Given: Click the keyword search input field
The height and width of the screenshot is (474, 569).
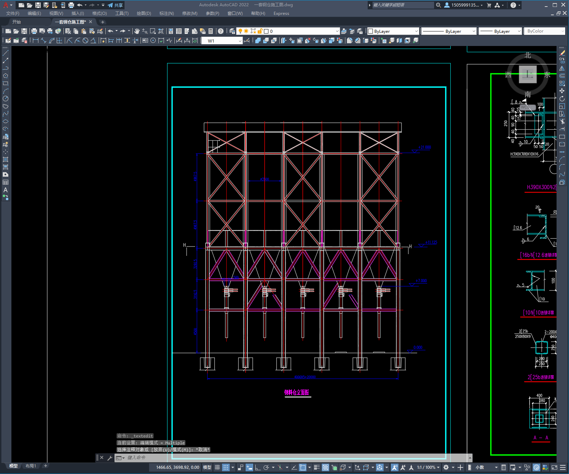Looking at the screenshot, I should 403,5.
